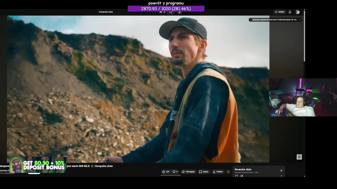Viewport: 337px width, 189px height.
Task: Open the notifications bell
Action: pyautogui.click(x=290, y=12)
